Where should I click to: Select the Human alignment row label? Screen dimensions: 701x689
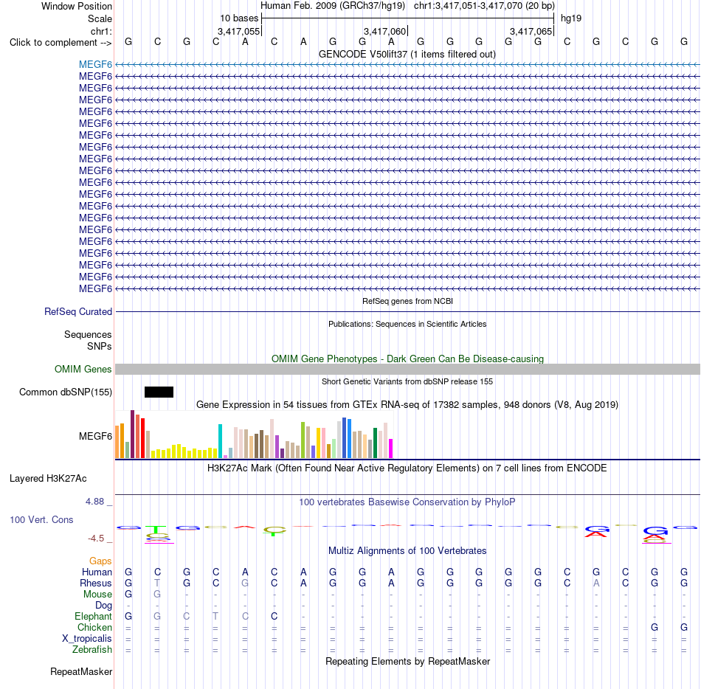(x=97, y=572)
